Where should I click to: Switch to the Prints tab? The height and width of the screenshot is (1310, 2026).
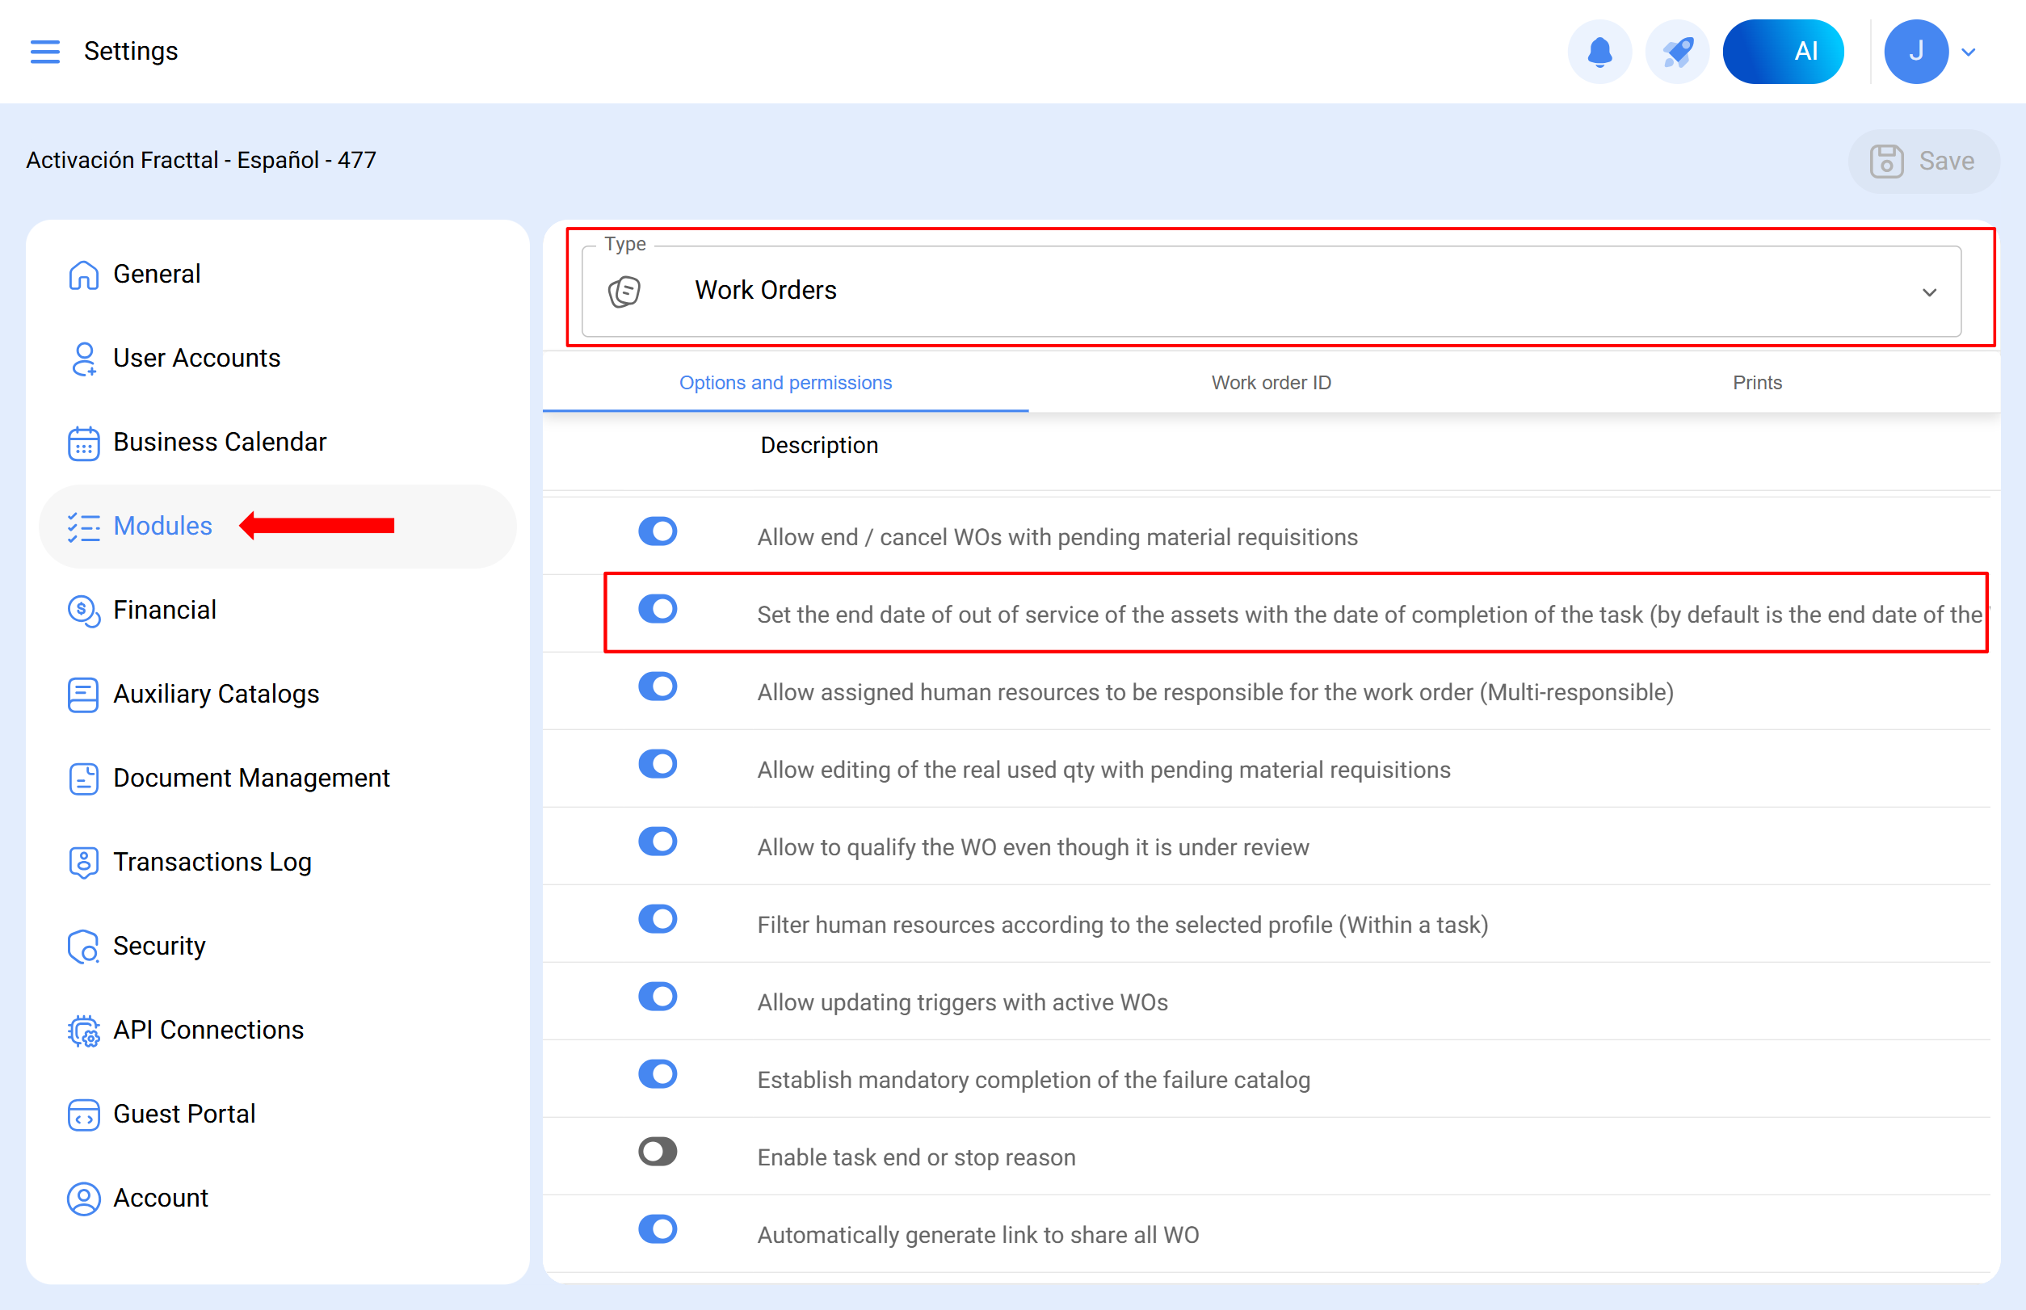click(x=1756, y=383)
